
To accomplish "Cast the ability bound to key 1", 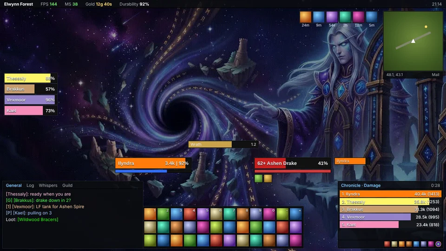I will (150, 214).
